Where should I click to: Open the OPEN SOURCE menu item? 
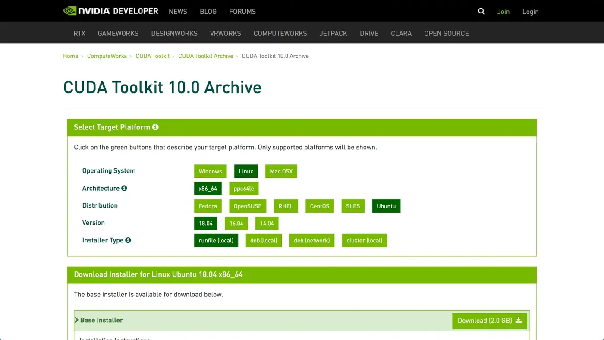click(447, 33)
